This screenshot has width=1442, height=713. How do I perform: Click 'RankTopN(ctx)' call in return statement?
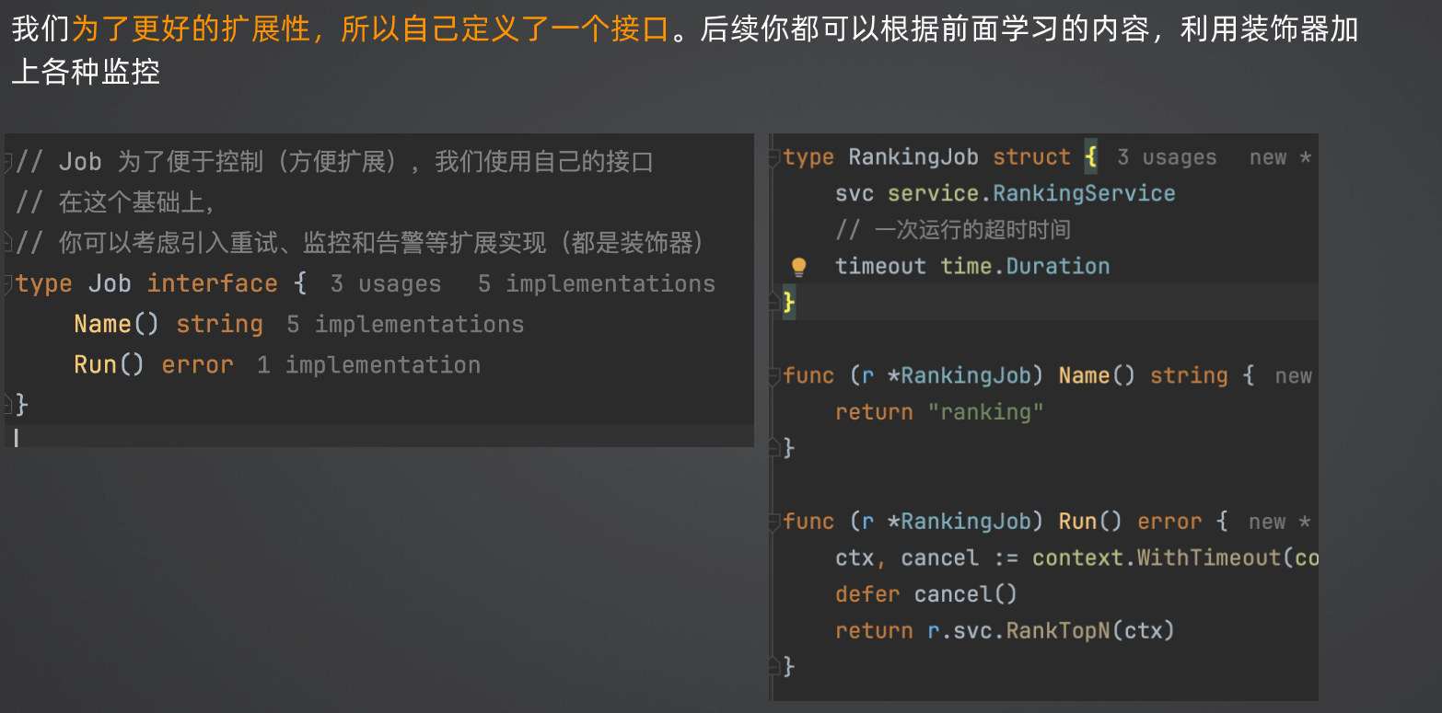pyautogui.click(x=1090, y=631)
